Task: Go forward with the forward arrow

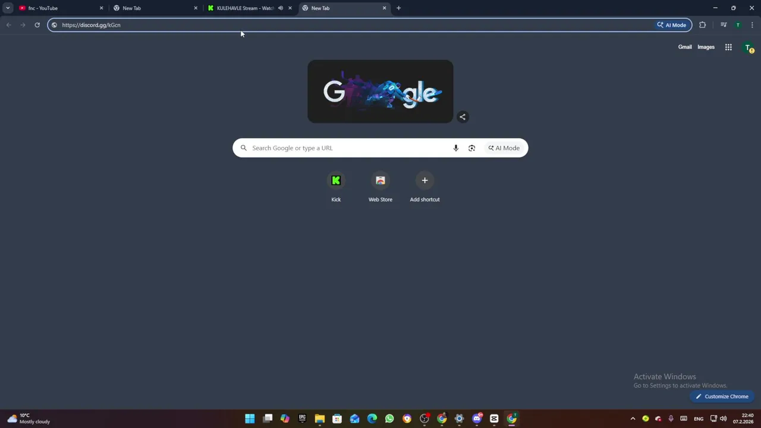Action: pyautogui.click(x=23, y=25)
